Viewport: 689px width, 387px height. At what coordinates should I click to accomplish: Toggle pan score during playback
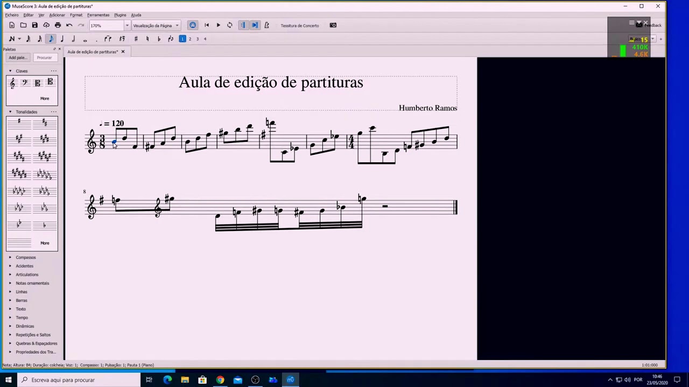click(x=255, y=25)
